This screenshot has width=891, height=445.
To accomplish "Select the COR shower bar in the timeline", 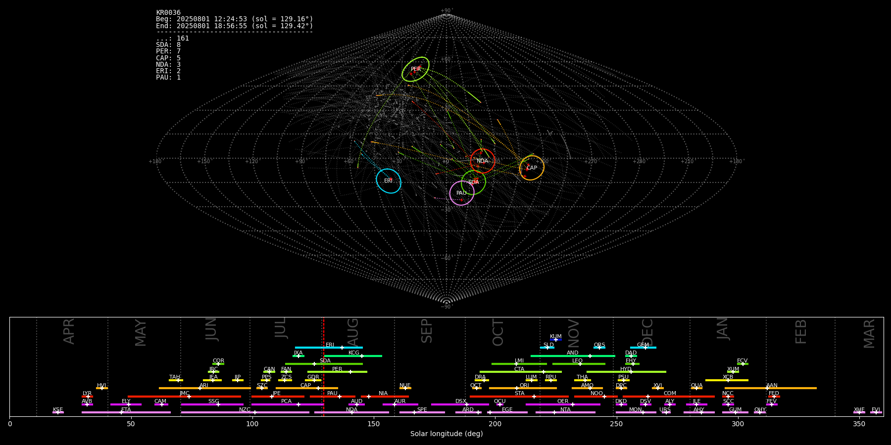I will (218, 363).
